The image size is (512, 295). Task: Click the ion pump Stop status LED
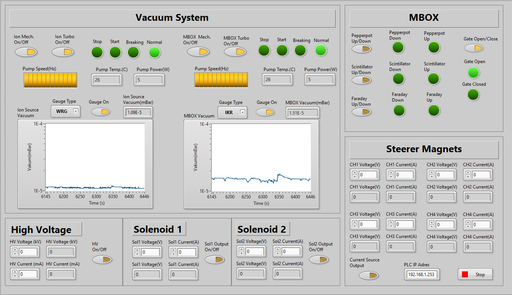coord(97,53)
